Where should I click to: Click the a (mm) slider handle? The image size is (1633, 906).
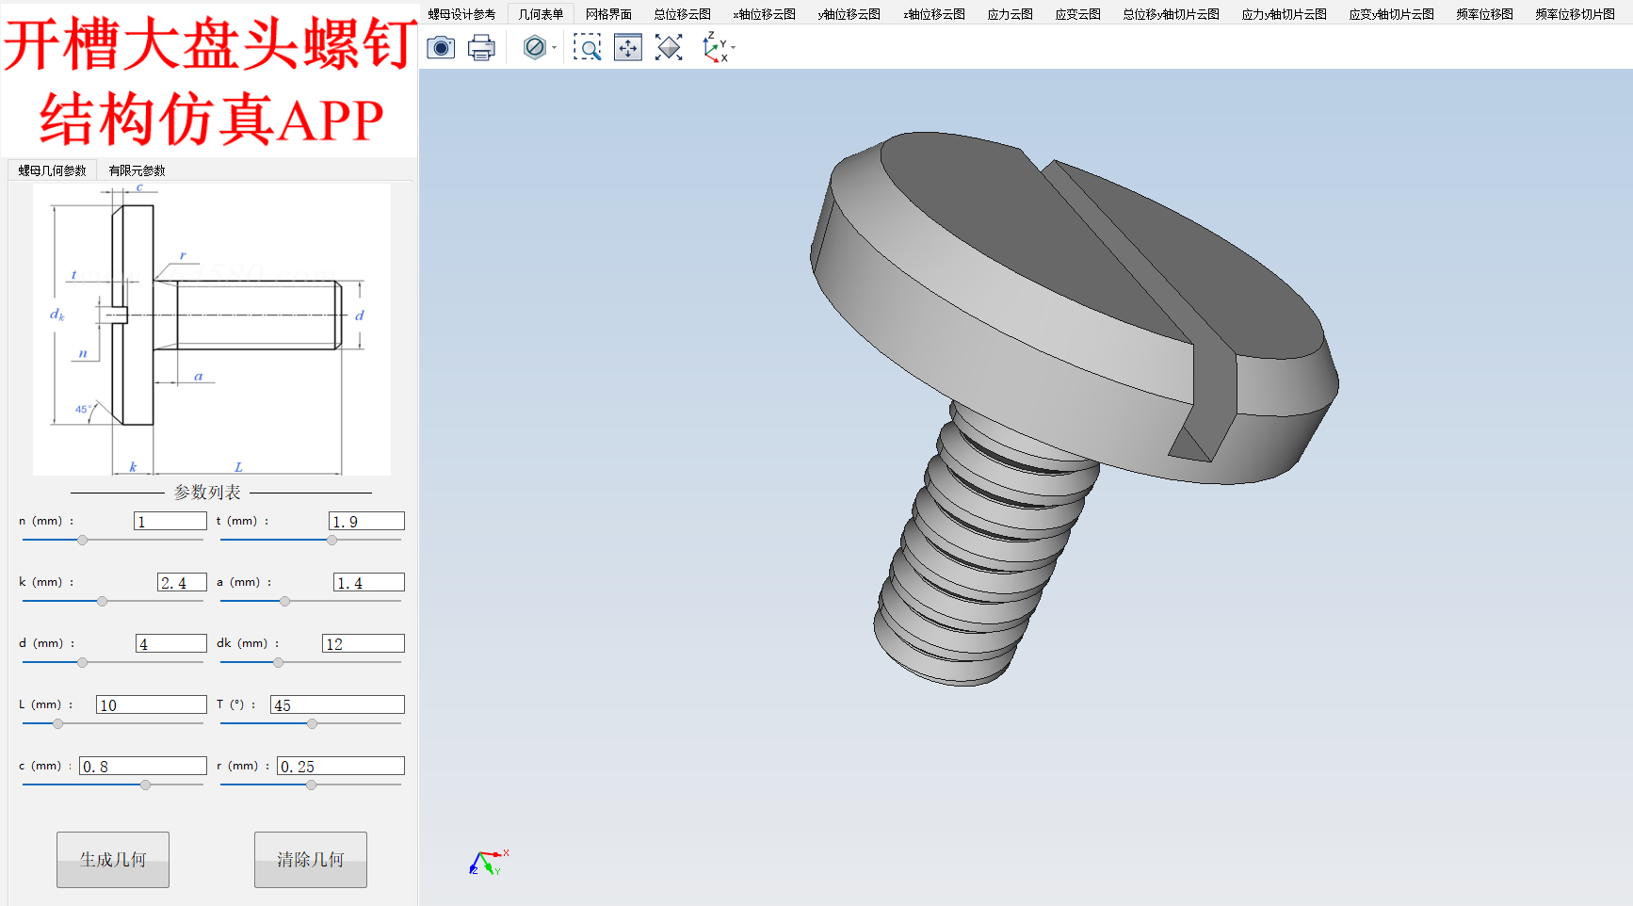[x=285, y=602]
